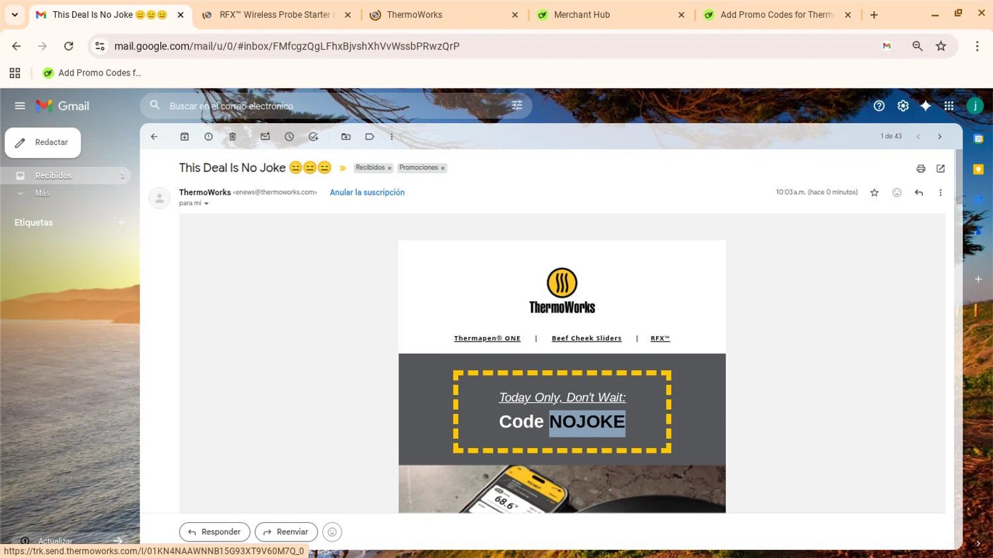Open the toolbar three-dot more menu

[392, 136]
